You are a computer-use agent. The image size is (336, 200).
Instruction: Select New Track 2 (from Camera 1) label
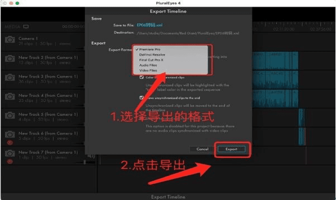point(48,57)
